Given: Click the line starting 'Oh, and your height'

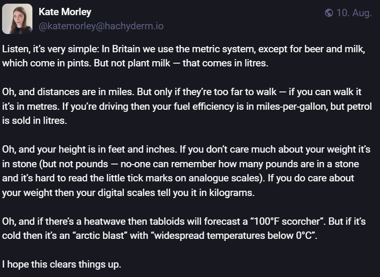Looking at the screenshot, I should [186, 149].
